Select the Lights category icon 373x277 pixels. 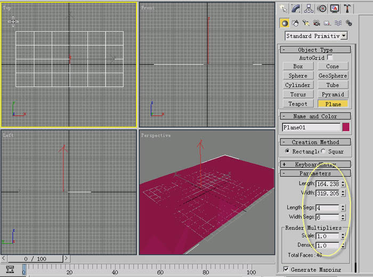click(306, 23)
